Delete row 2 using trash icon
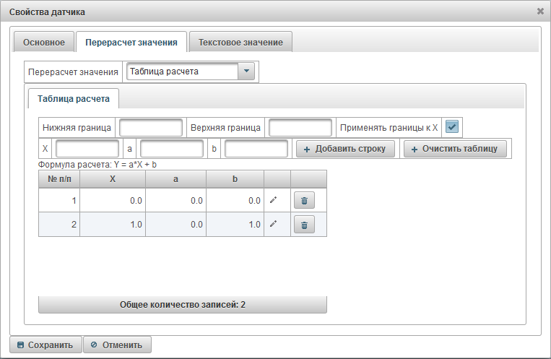Viewport: 551px width, 359px height. (x=304, y=225)
